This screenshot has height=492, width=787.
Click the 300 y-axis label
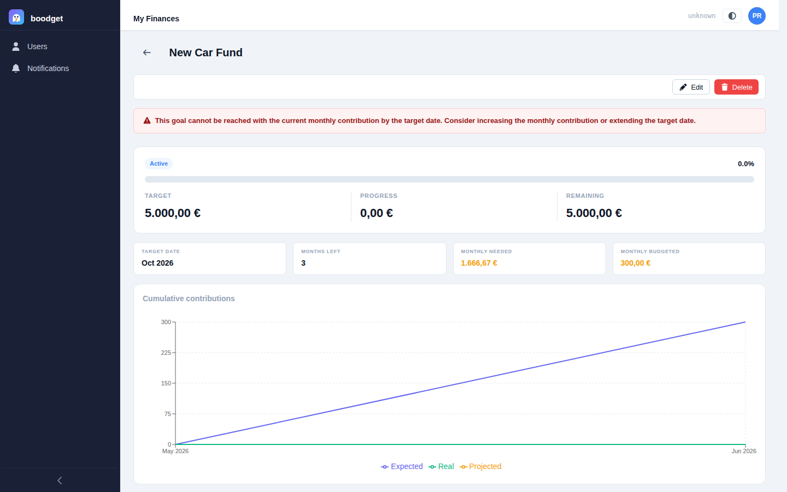coord(166,322)
